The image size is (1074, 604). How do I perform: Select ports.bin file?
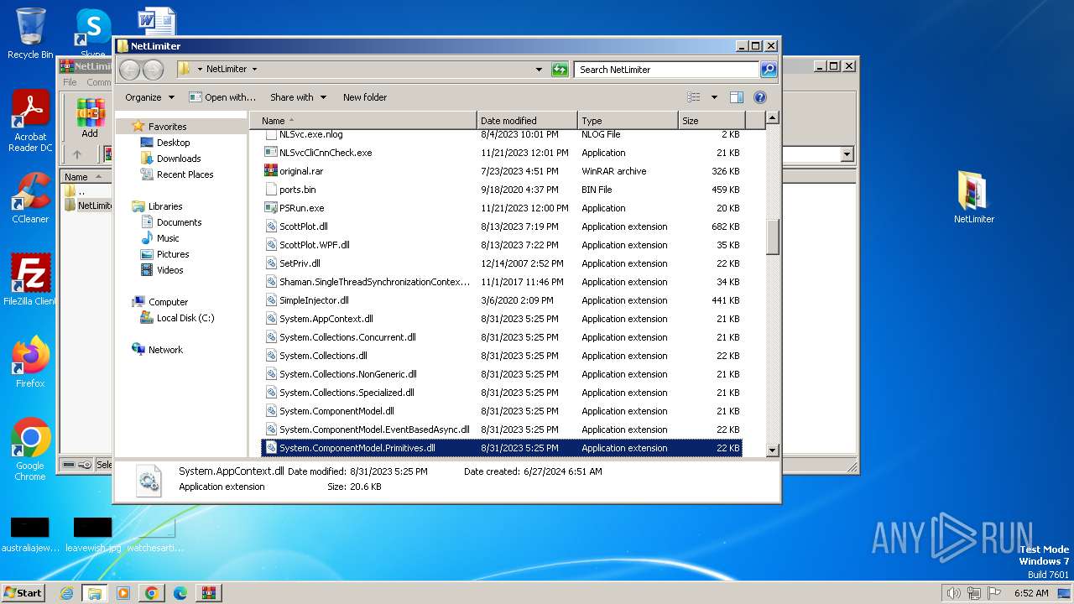(x=501, y=190)
